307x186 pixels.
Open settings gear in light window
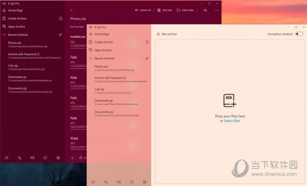(145, 182)
